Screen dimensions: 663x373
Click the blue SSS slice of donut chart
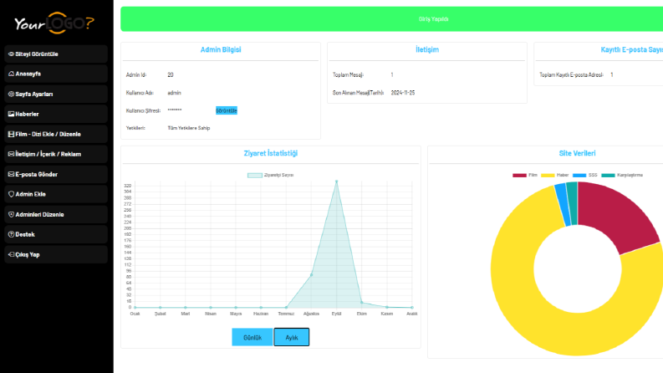[563, 205]
